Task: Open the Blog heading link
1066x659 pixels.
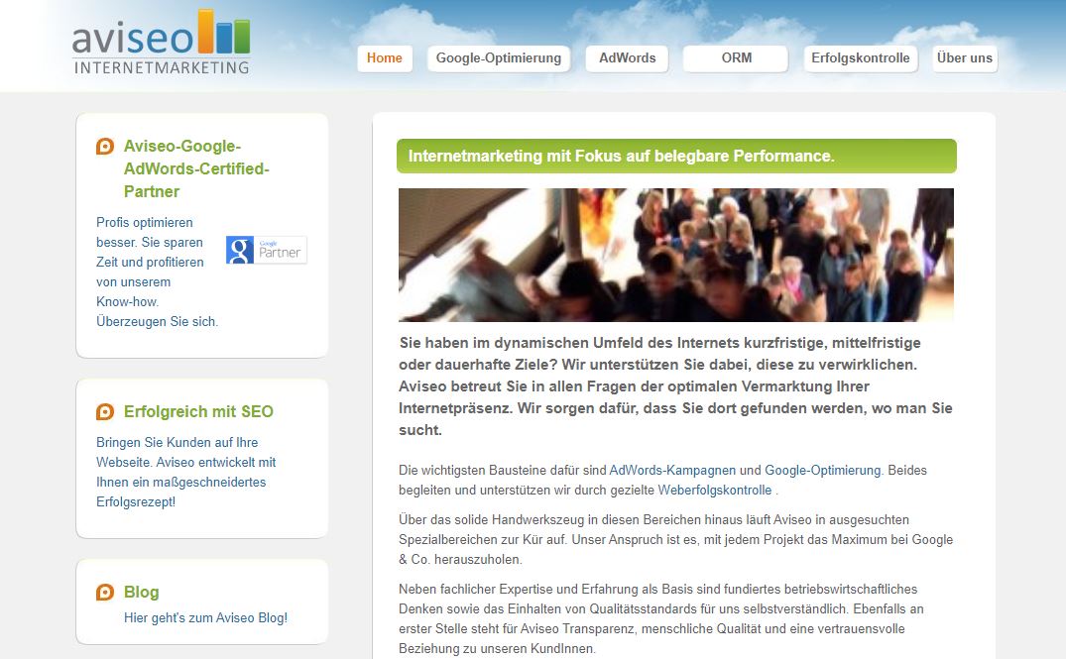Action: click(142, 593)
